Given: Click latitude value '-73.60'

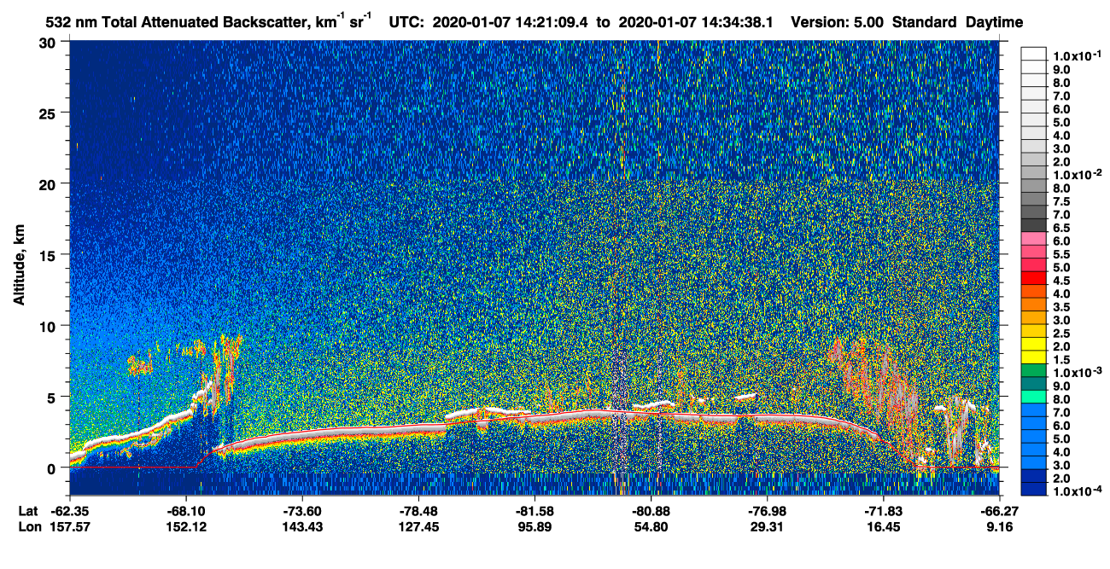Looking at the screenshot, I should (x=302, y=510).
